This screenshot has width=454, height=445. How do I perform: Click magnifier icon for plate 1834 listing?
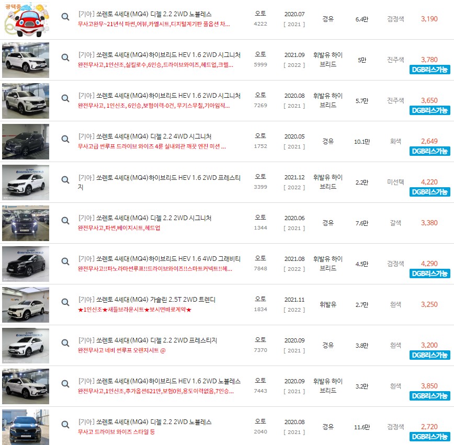point(65,303)
